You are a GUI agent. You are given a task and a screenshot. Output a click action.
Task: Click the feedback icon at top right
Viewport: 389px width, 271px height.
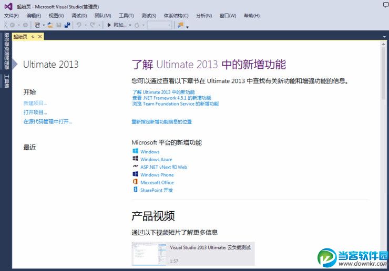click(386, 4)
